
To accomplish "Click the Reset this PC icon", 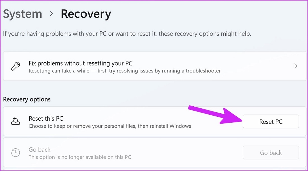I will click(15, 121).
